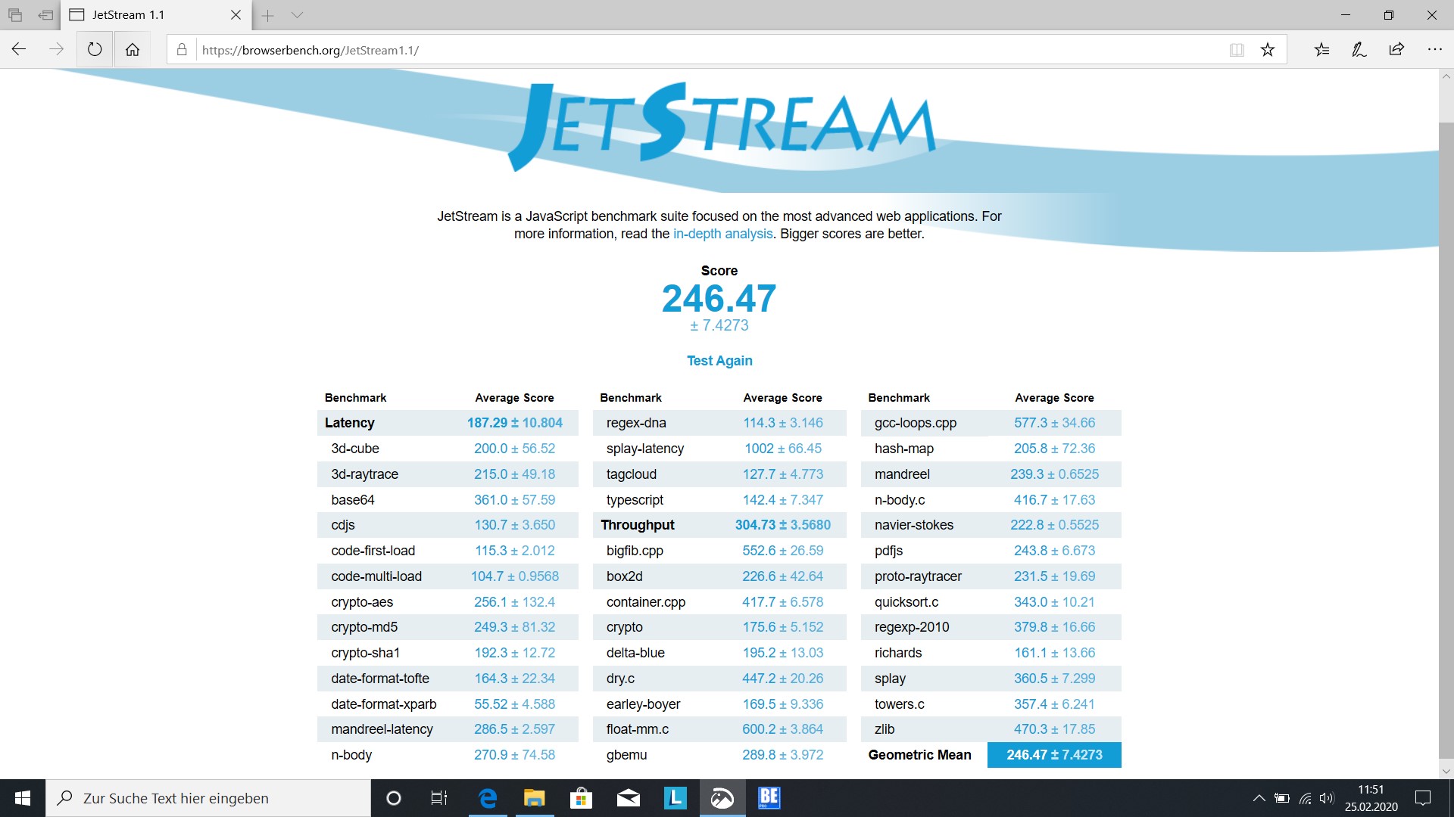Open the blue L app on taskbar

pyautogui.click(x=675, y=798)
